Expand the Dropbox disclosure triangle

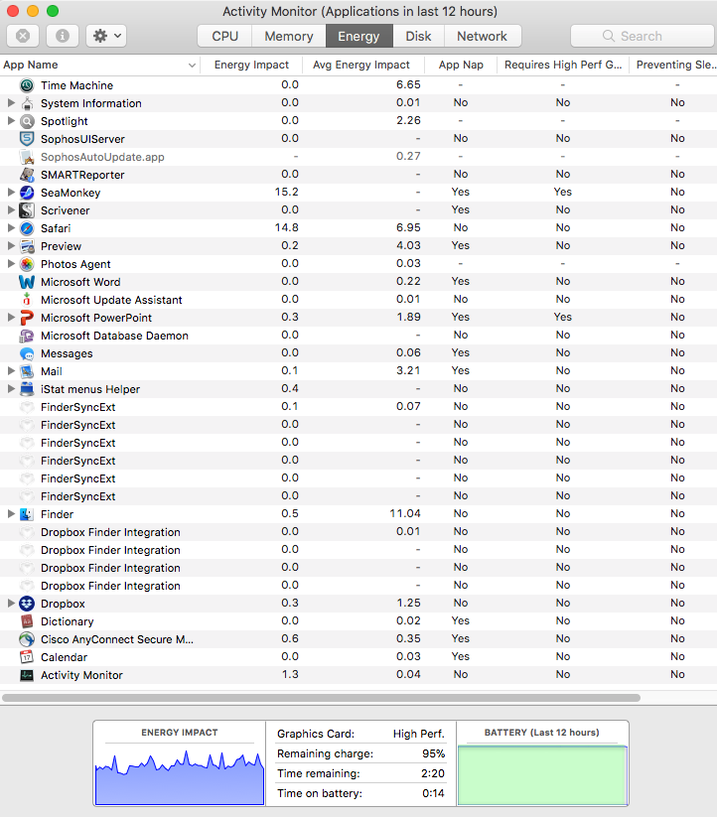coord(11,604)
